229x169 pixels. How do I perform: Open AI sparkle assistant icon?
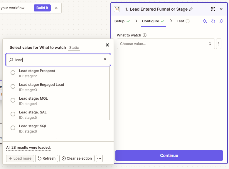point(205,21)
